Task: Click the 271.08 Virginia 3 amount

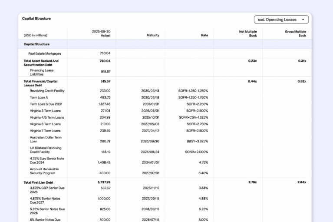Action: click(x=106, y=111)
